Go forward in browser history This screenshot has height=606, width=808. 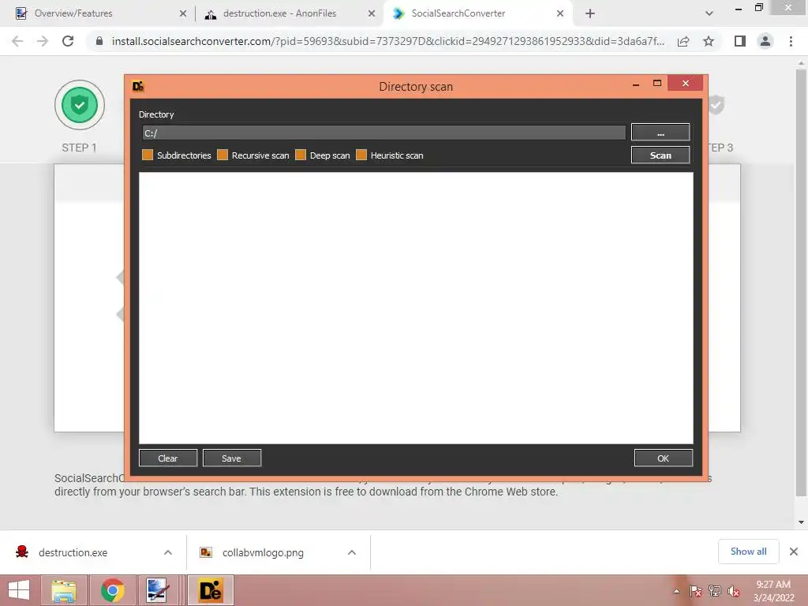43,41
